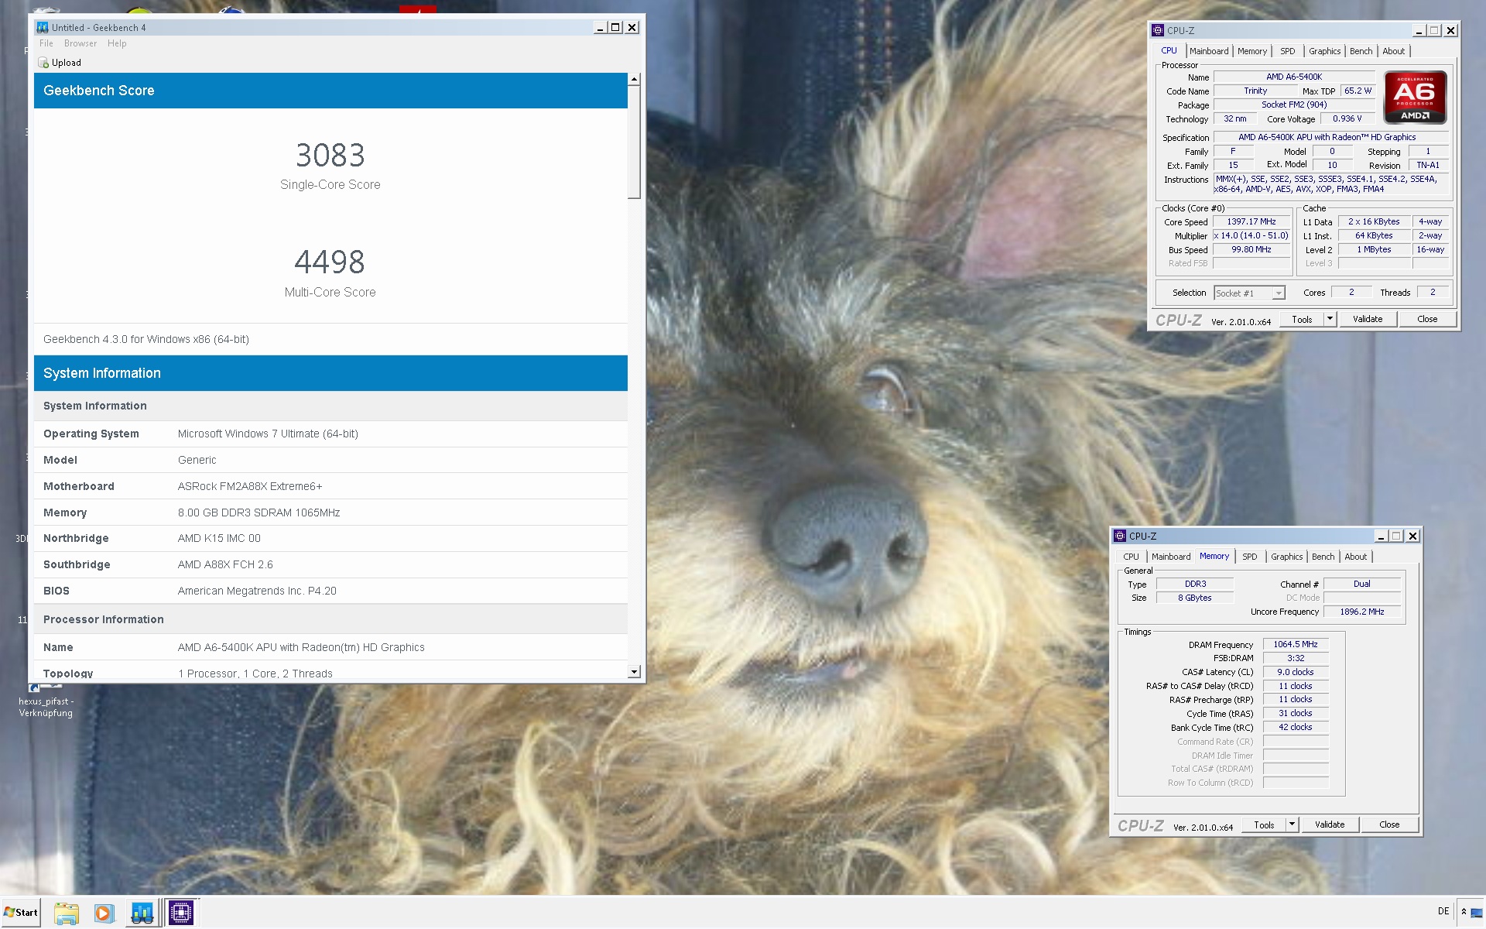Open Graphics tab in top CPU-Z window

click(1324, 51)
